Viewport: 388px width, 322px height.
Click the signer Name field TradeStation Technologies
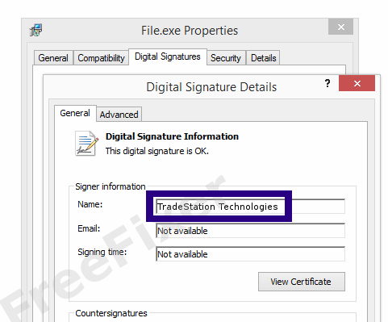coord(250,207)
